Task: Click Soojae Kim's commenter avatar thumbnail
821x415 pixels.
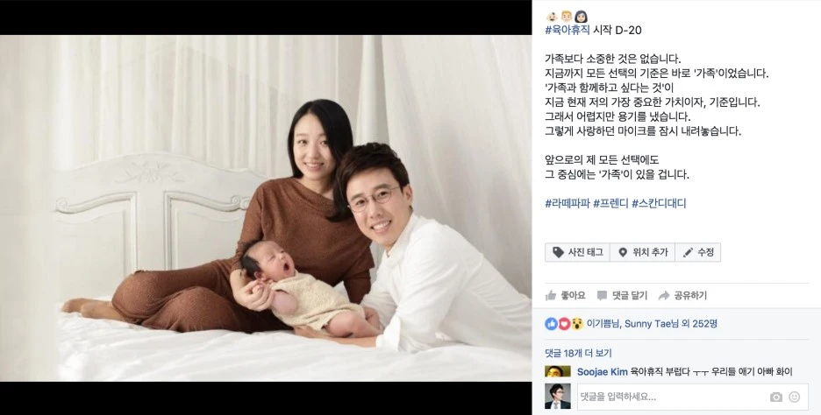Action: click(557, 371)
